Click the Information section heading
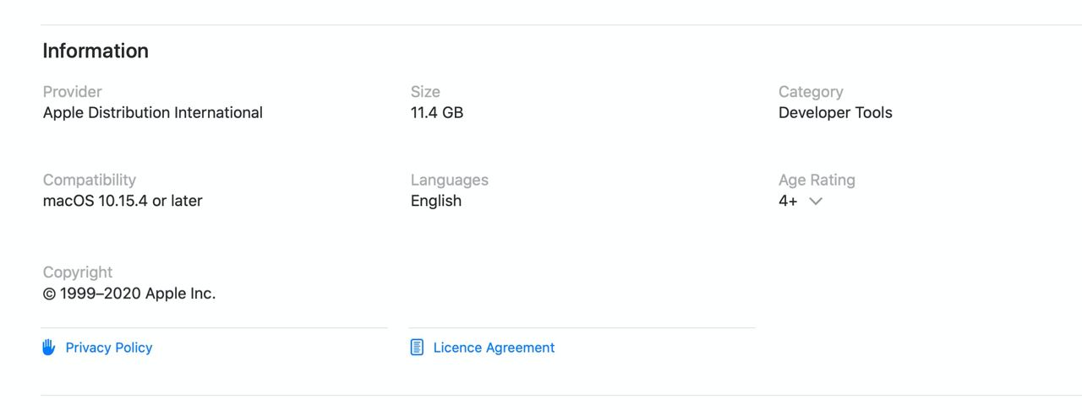1082x410 pixels. (96, 51)
